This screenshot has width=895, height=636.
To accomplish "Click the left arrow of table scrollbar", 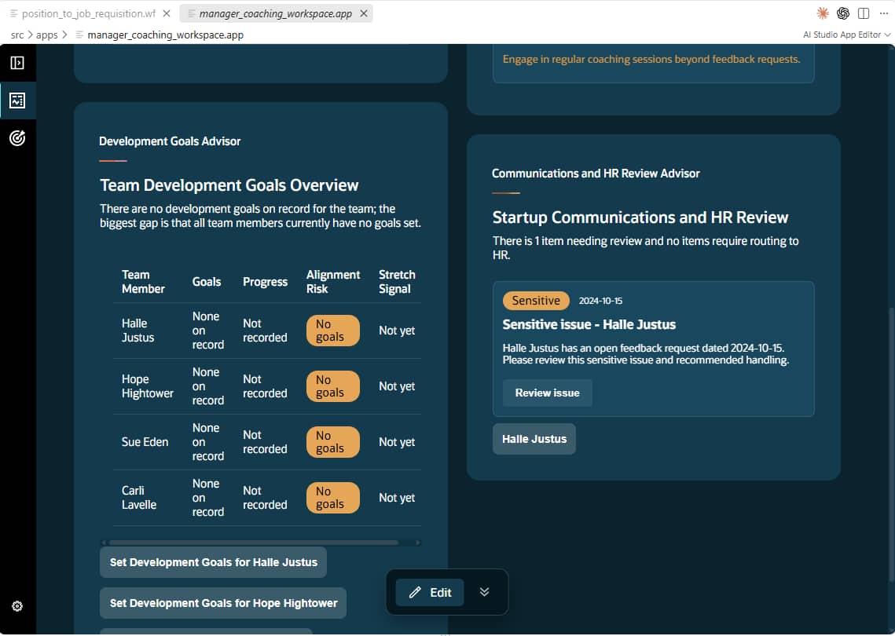I will coord(104,543).
